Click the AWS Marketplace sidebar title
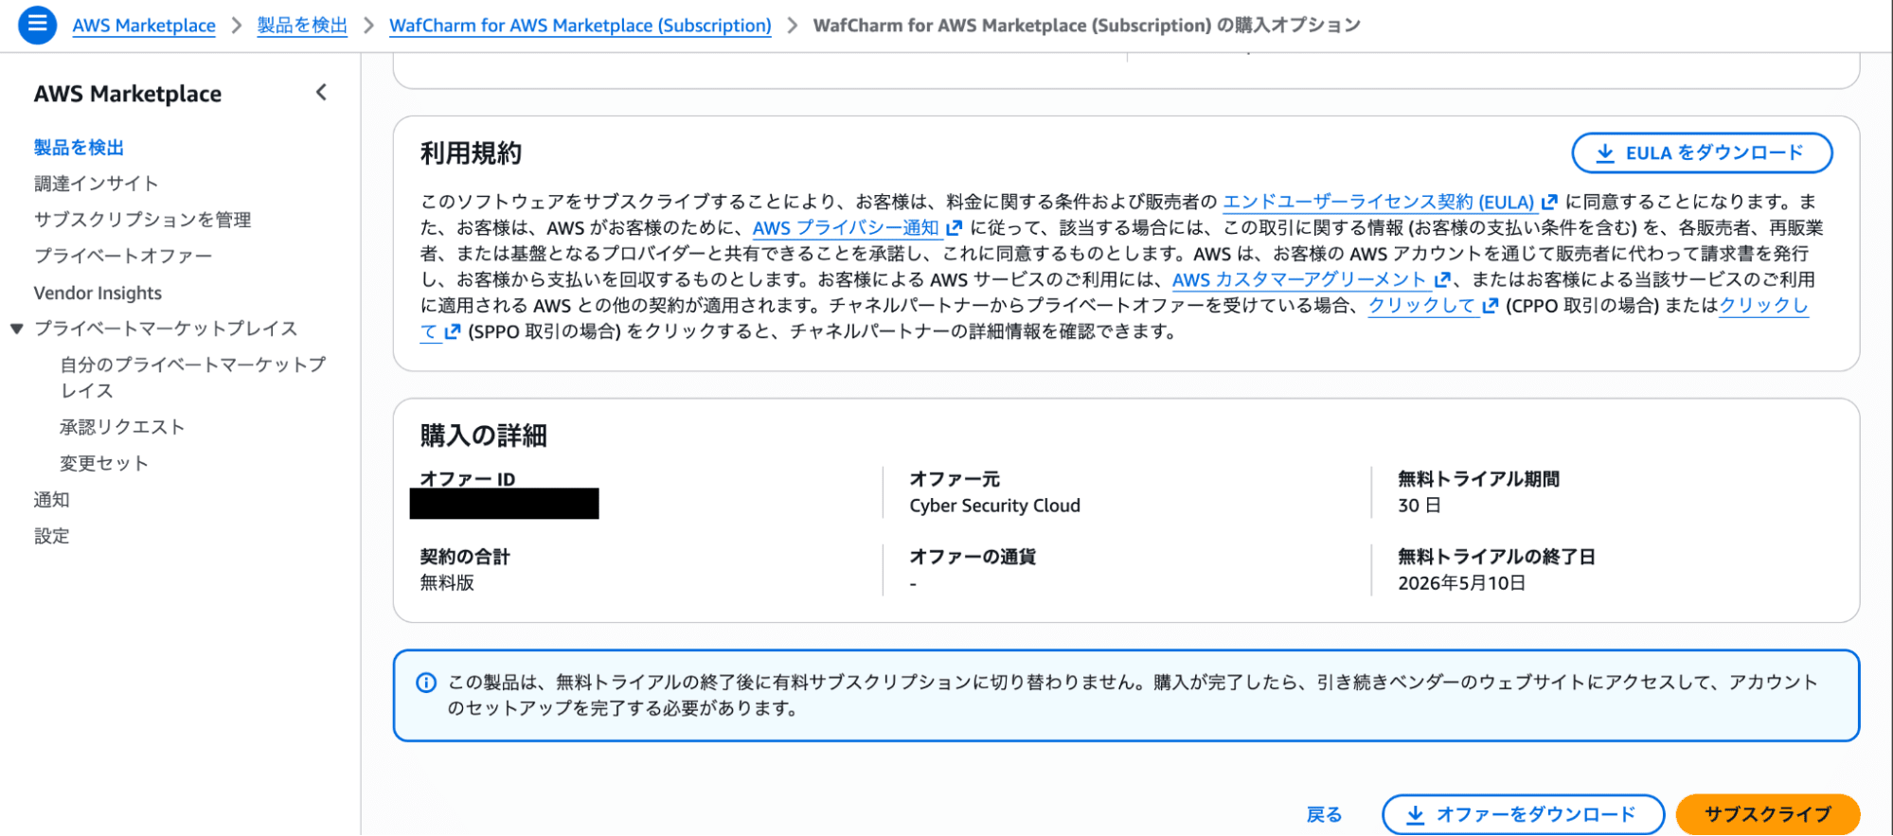Image resolution: width=1893 pixels, height=836 pixels. click(128, 94)
